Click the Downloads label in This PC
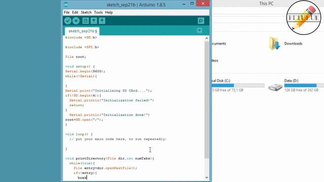Image resolution: width=324 pixels, height=182 pixels. point(293,43)
